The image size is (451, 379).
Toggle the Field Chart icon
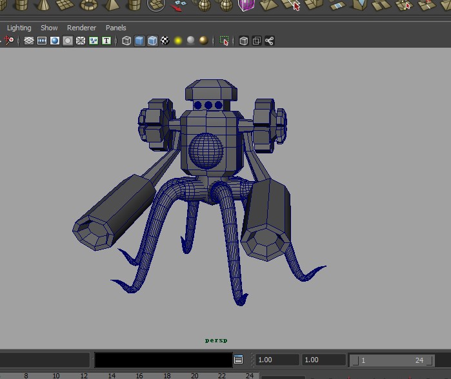[x=81, y=41]
